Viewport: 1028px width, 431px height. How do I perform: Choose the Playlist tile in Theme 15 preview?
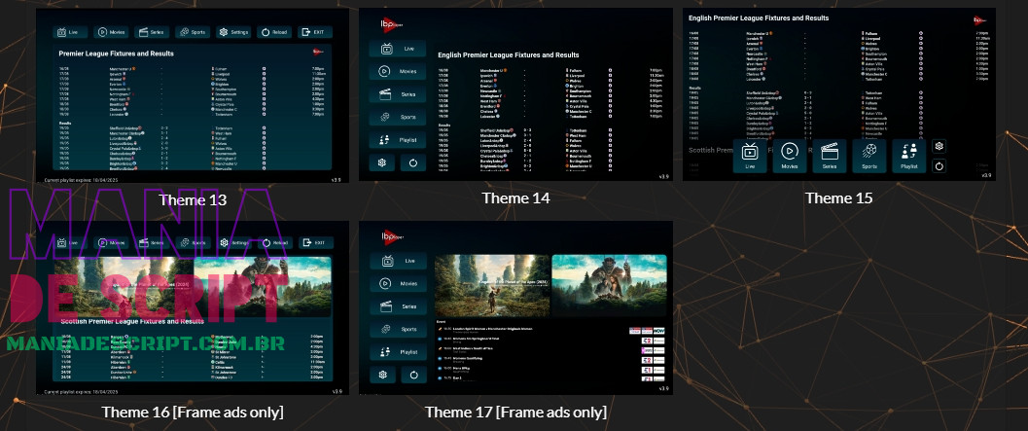tap(909, 156)
